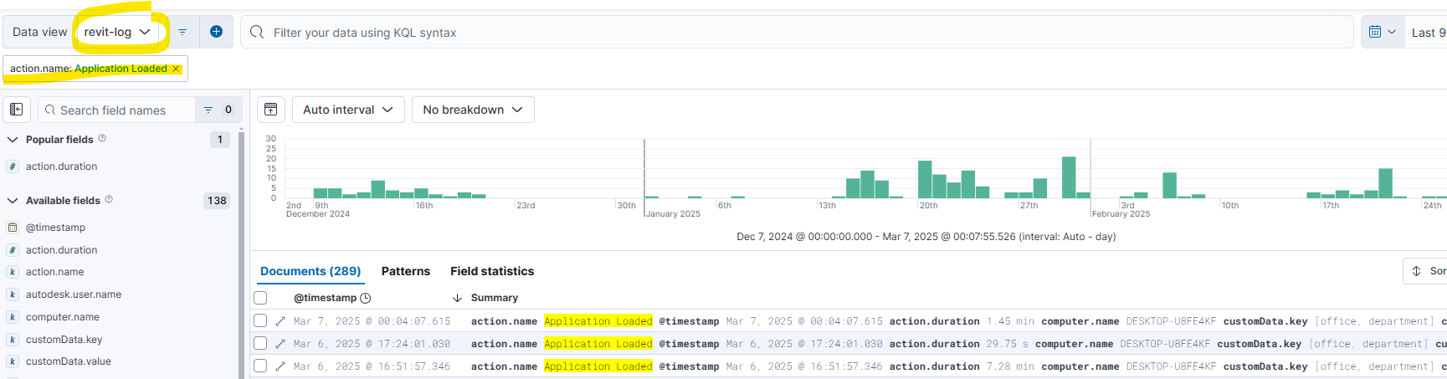
Task: Expand the Mar 7 00:04:07 document row
Action: tap(280, 321)
